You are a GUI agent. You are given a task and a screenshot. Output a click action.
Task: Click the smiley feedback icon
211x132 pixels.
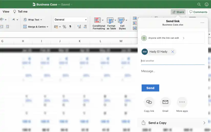pos(207,4)
